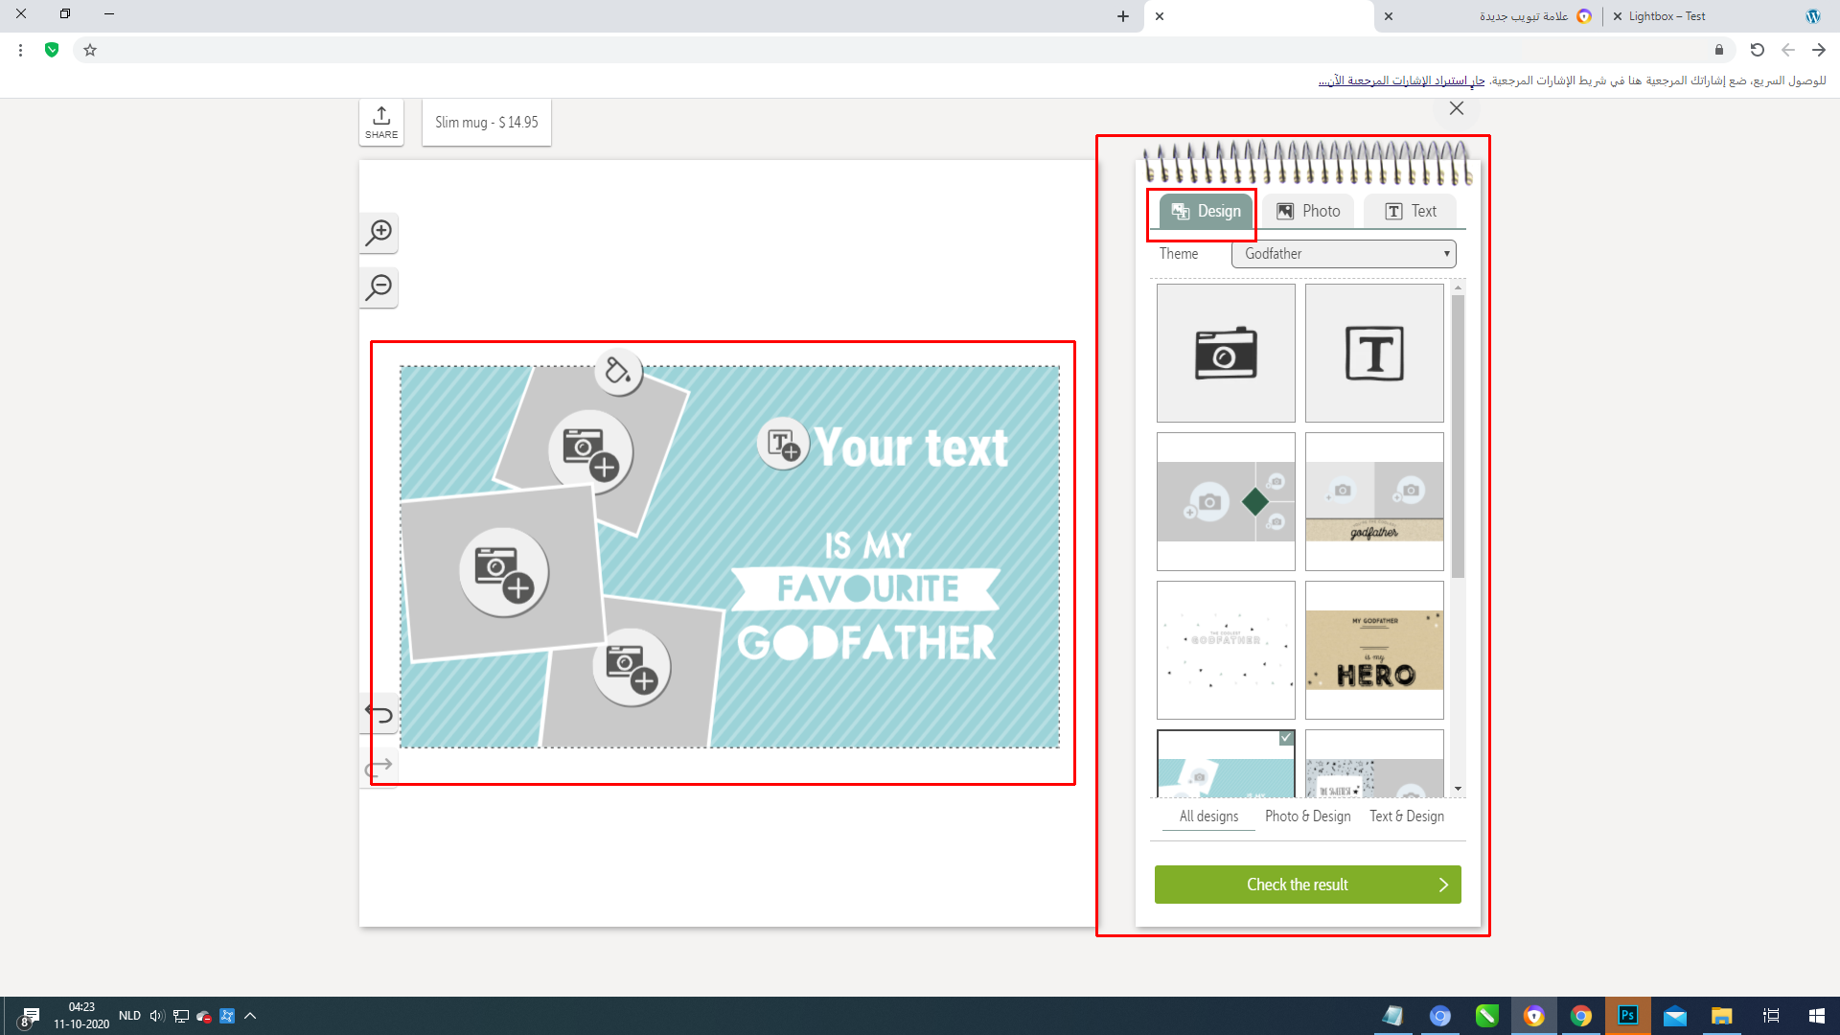Add photo to top tilted placeholder
This screenshot has width=1840, height=1035.
[590, 451]
